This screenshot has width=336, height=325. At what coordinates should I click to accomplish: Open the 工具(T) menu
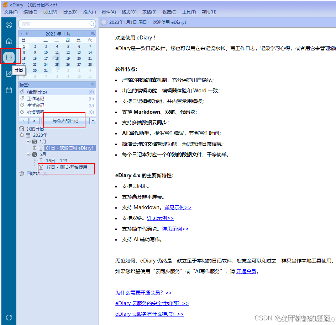189,12
